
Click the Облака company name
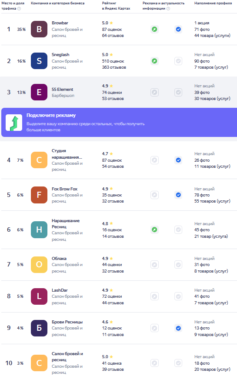point(59,259)
